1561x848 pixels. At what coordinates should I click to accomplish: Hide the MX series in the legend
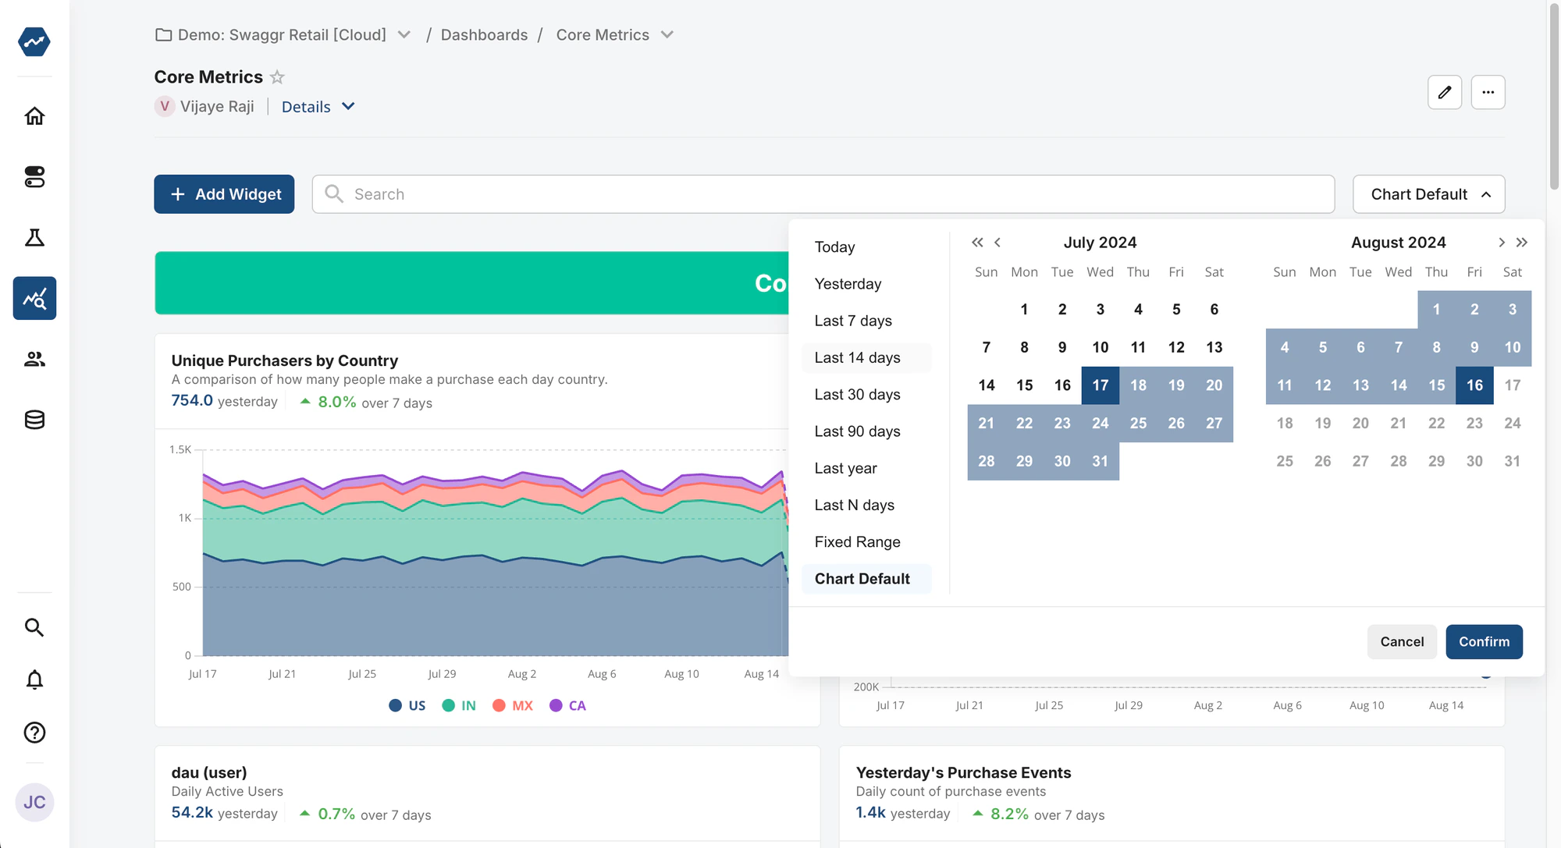point(512,705)
